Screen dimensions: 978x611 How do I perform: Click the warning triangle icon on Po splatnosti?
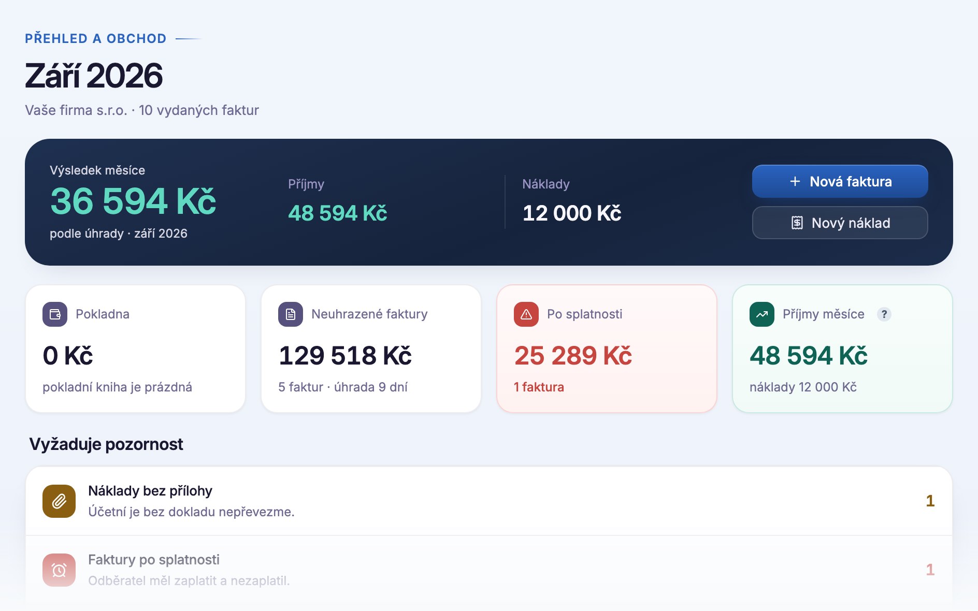click(x=526, y=314)
